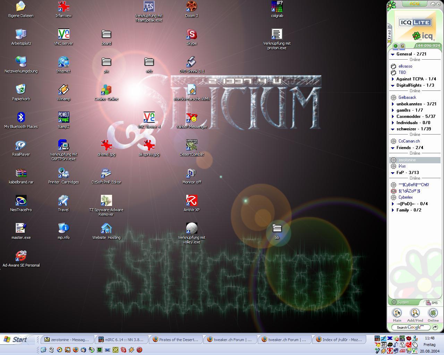
Task: Collapse the General contact group
Action: click(393, 54)
